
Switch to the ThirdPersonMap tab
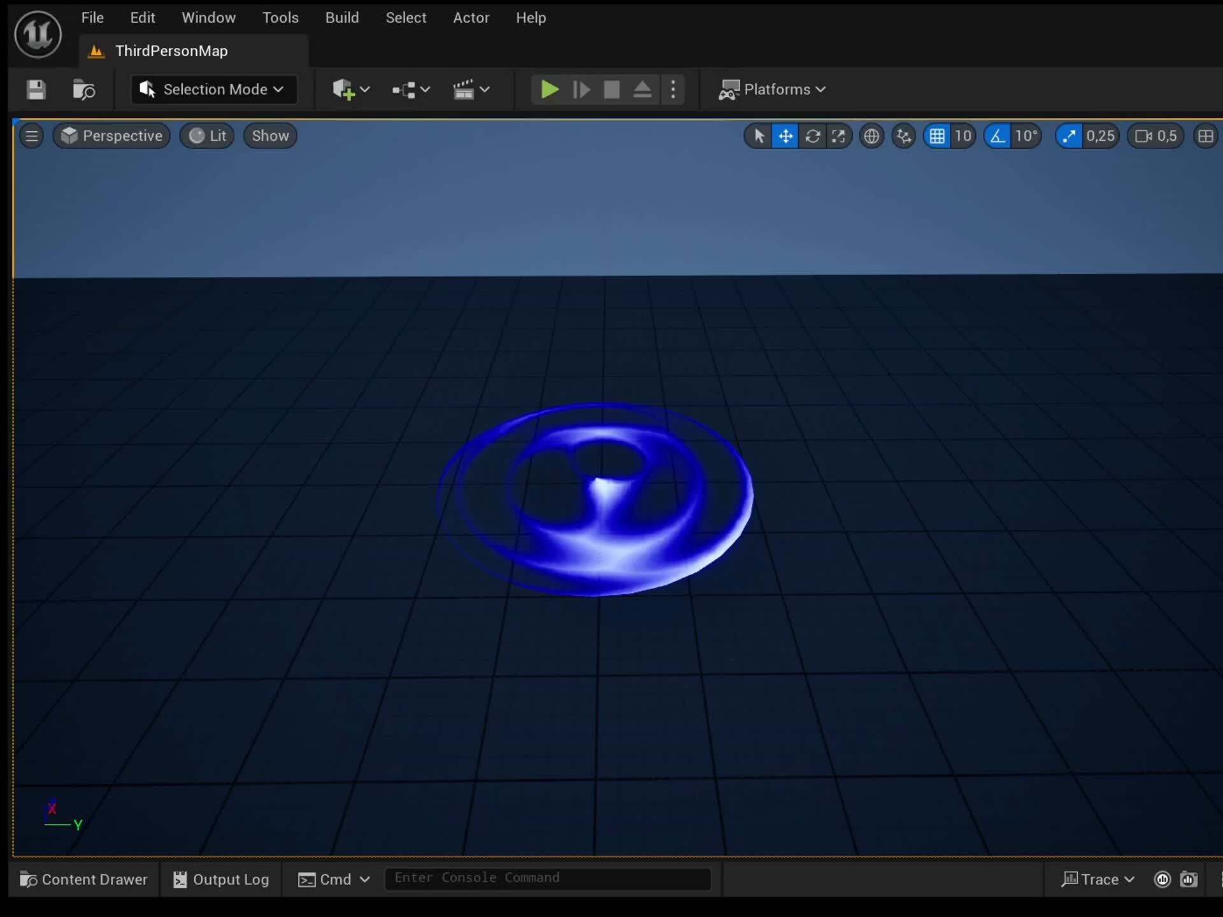tap(171, 51)
